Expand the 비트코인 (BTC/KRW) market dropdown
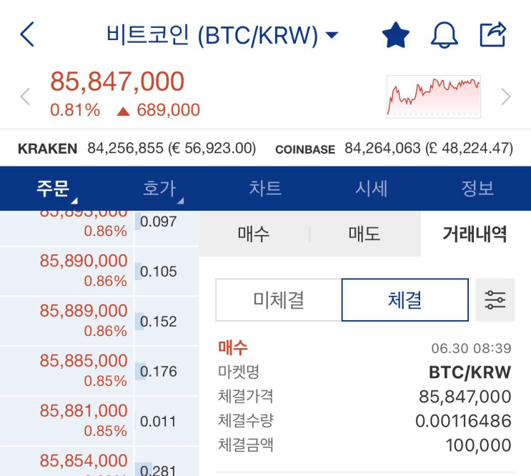Image resolution: width=531 pixels, height=476 pixels. (222, 34)
